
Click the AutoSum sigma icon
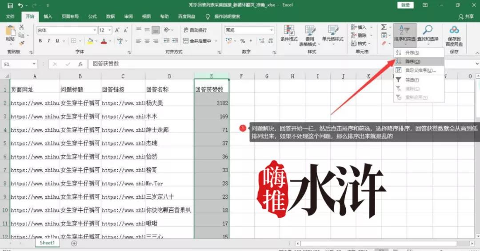pos(384,27)
